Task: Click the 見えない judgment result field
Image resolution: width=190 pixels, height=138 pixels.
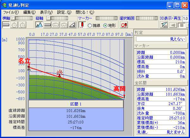Action: point(161,39)
